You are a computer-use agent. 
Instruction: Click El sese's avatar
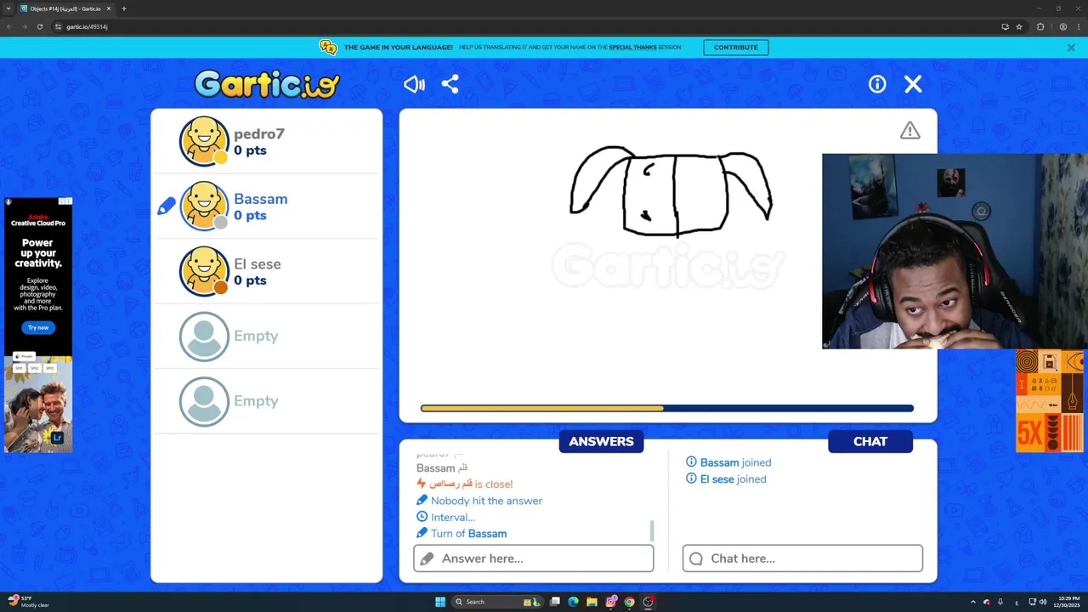coord(204,271)
